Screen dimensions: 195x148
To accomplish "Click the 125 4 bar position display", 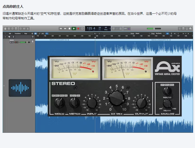I will coord(91,28).
